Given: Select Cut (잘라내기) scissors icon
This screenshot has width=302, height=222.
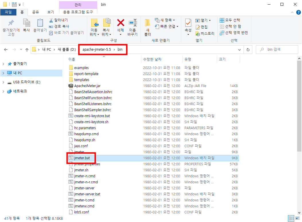Looking at the screenshot, I should 51,20.
